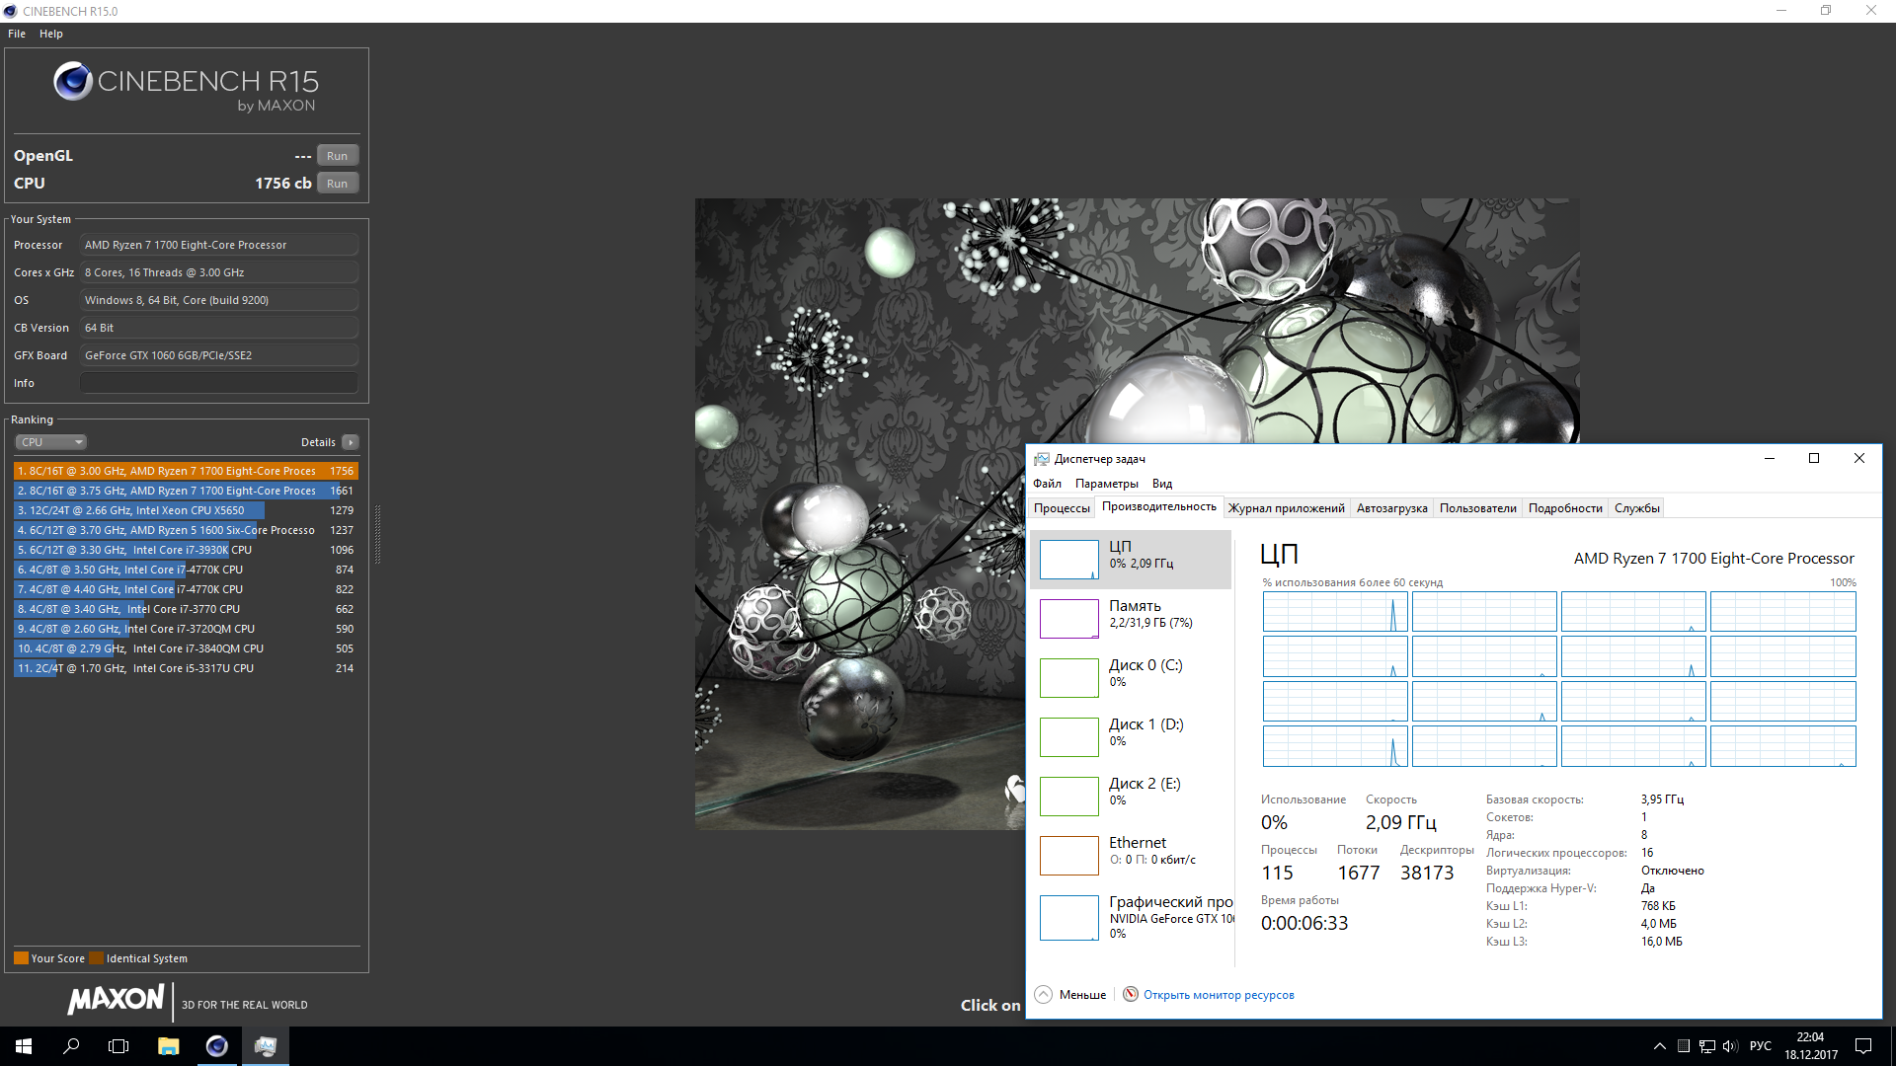Collapse Task Manager with Меньше arrow
The width and height of the screenshot is (1896, 1066).
[1044, 994]
